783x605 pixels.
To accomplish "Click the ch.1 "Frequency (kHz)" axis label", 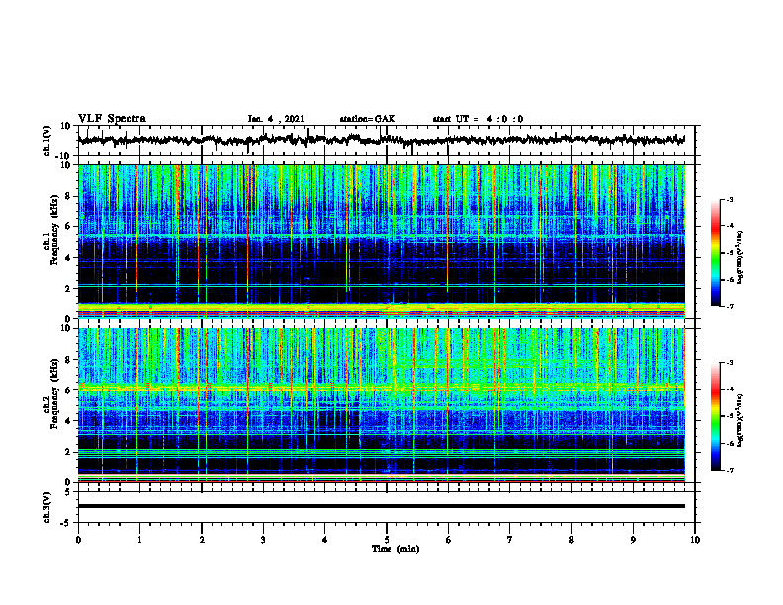I will tap(53, 230).
